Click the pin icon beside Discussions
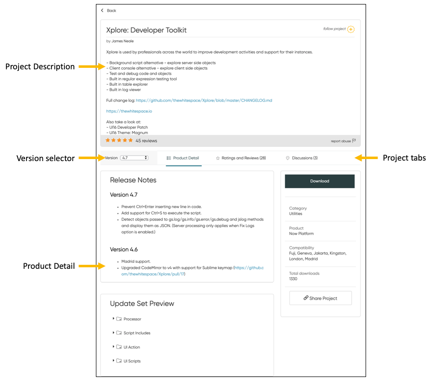Screen dimensions: 431x382 point(288,158)
